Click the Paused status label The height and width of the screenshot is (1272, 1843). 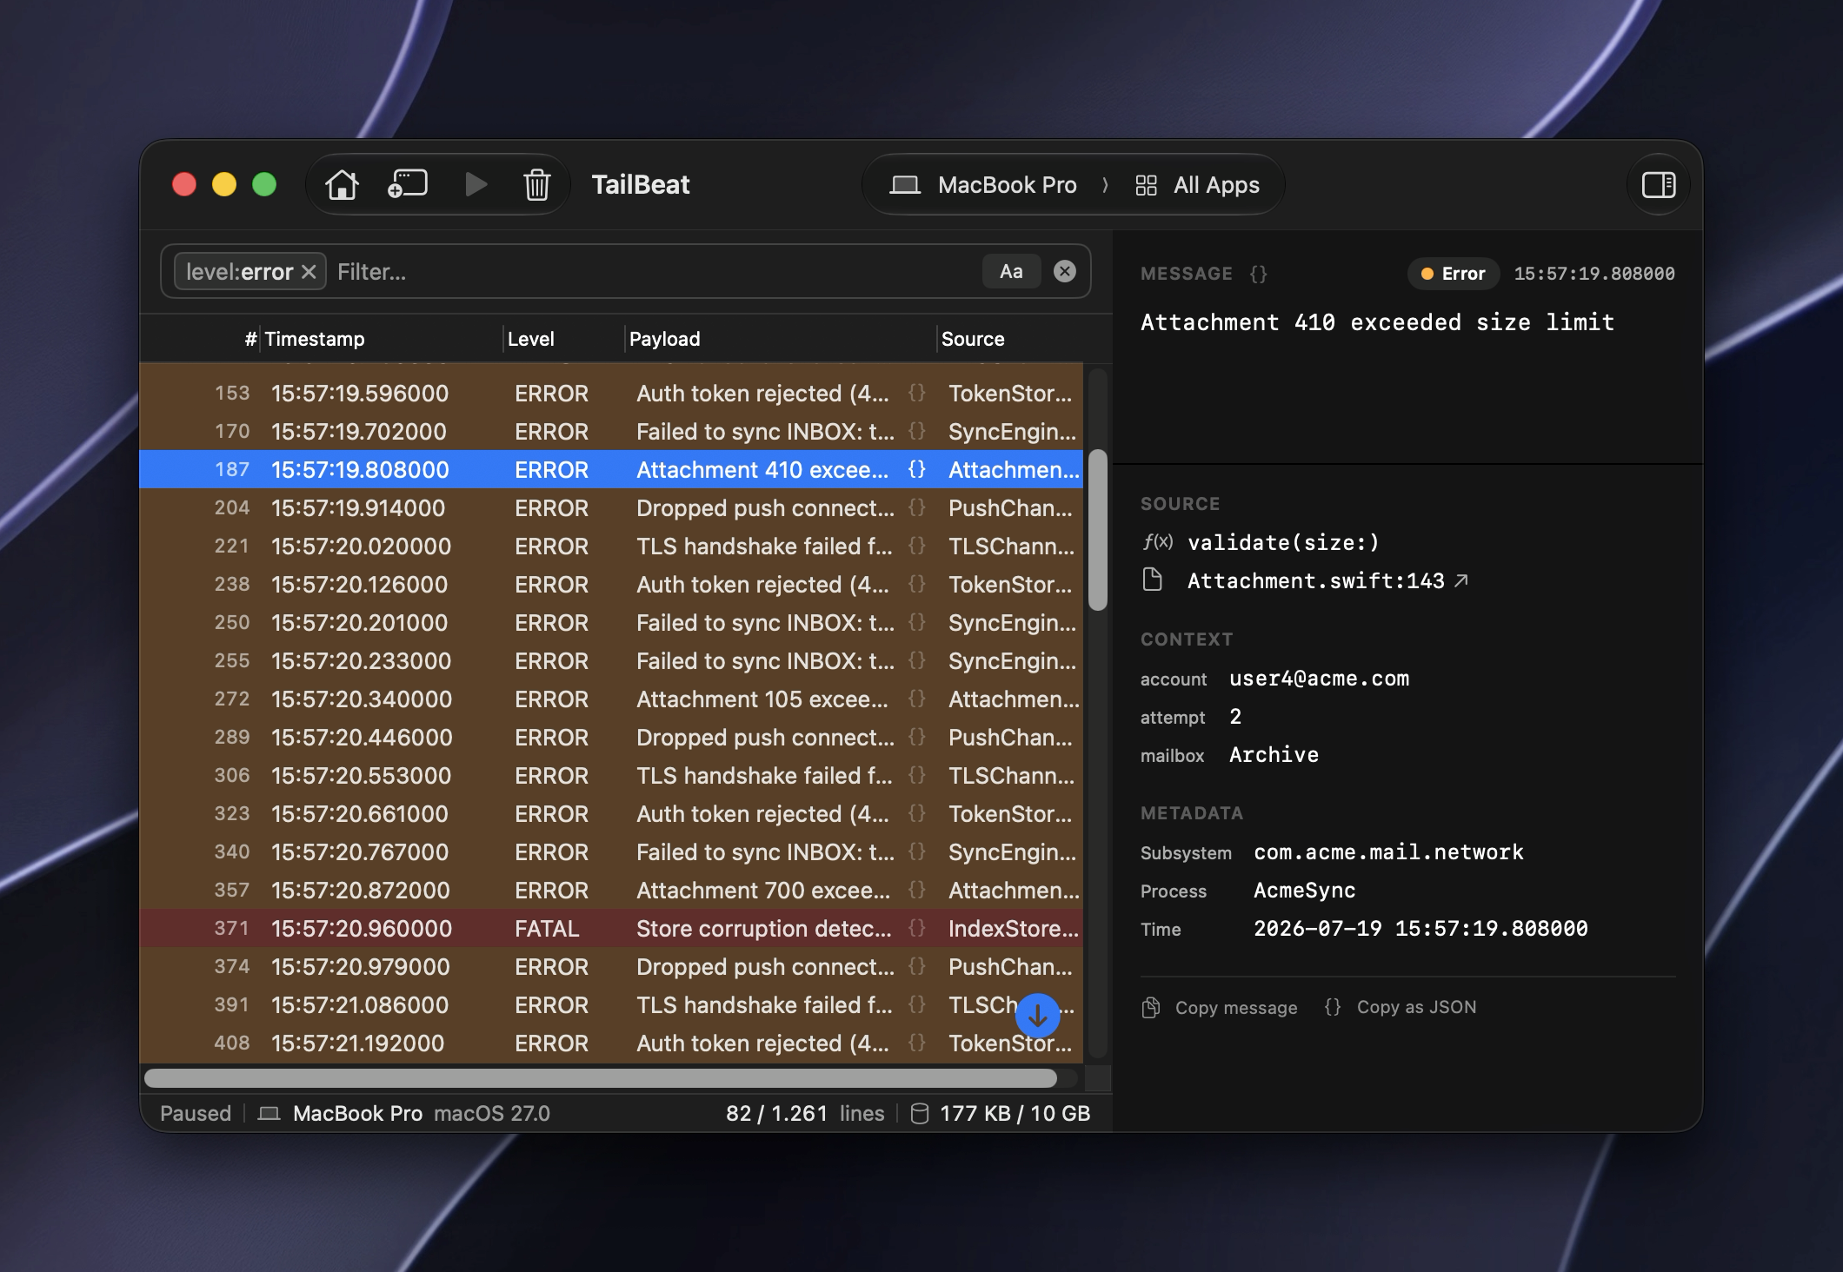pyautogui.click(x=196, y=1113)
